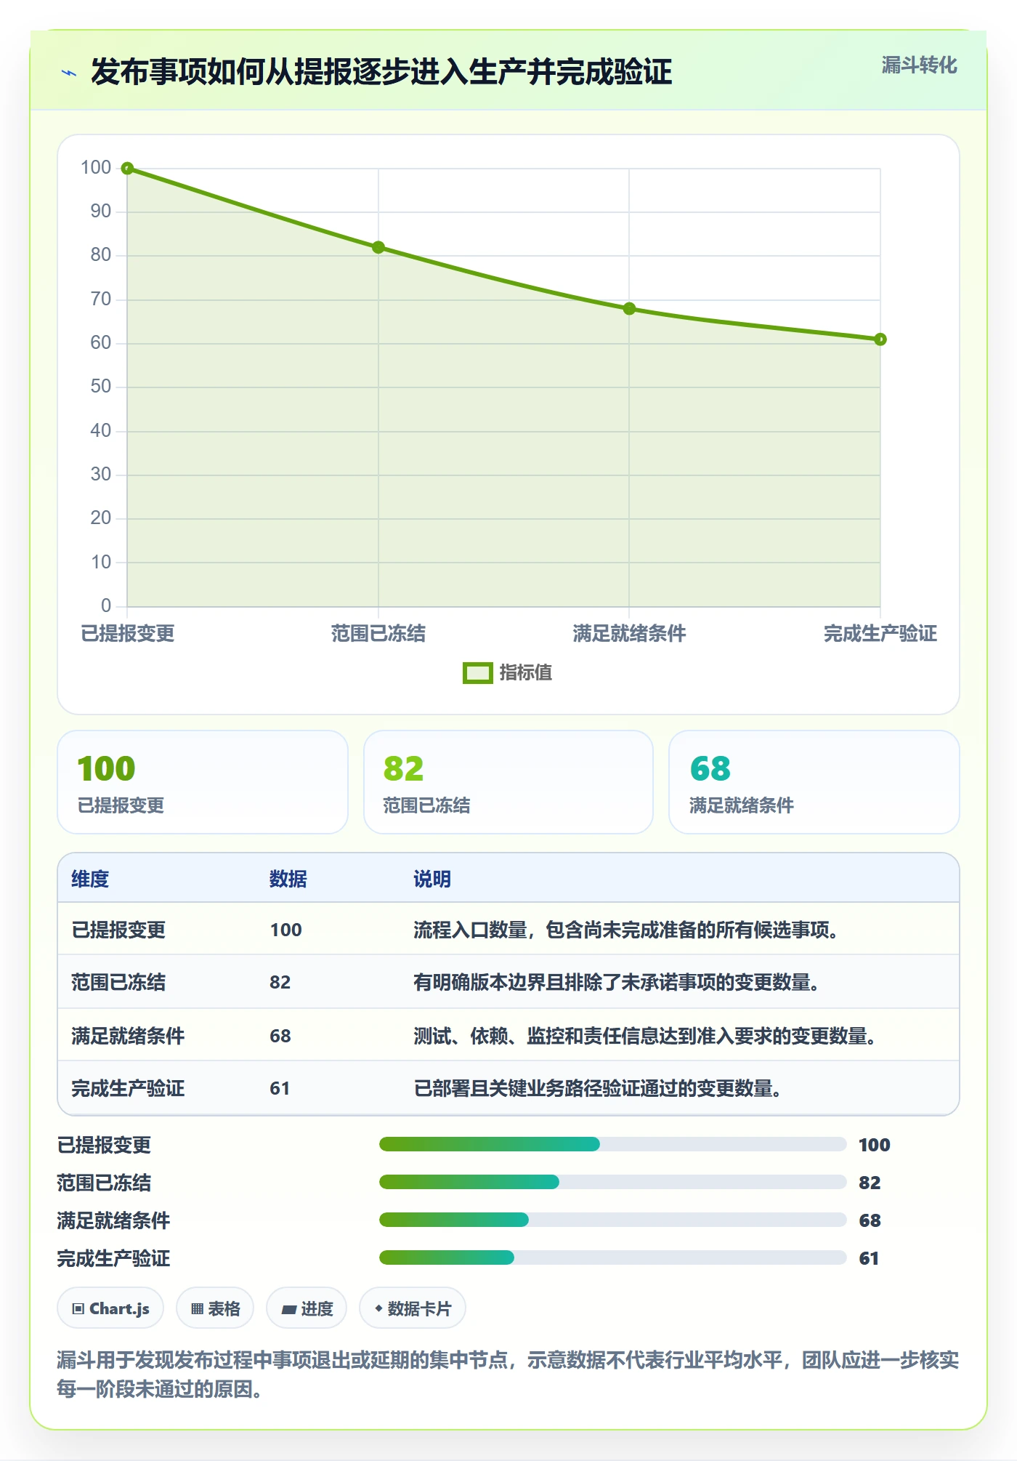Click the x-axis label 满足就绪条件
This screenshot has width=1017, height=1461.
coord(629,634)
